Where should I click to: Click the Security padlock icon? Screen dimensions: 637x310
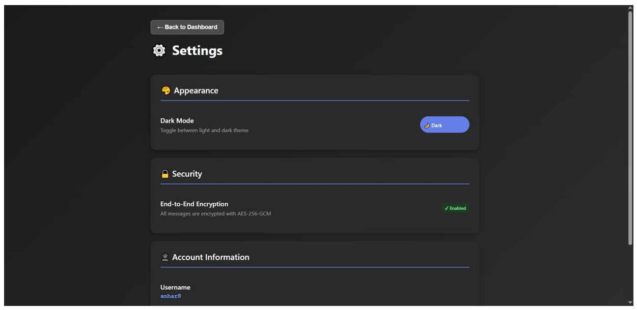click(165, 174)
